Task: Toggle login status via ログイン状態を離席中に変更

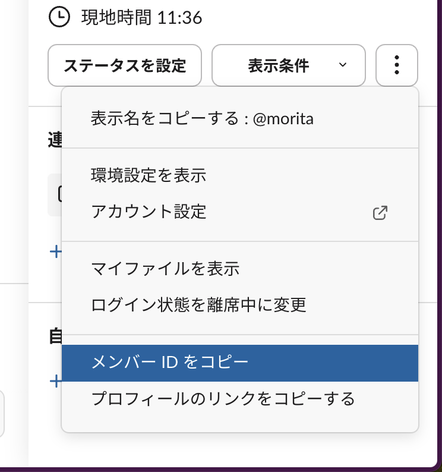Action: click(x=198, y=306)
